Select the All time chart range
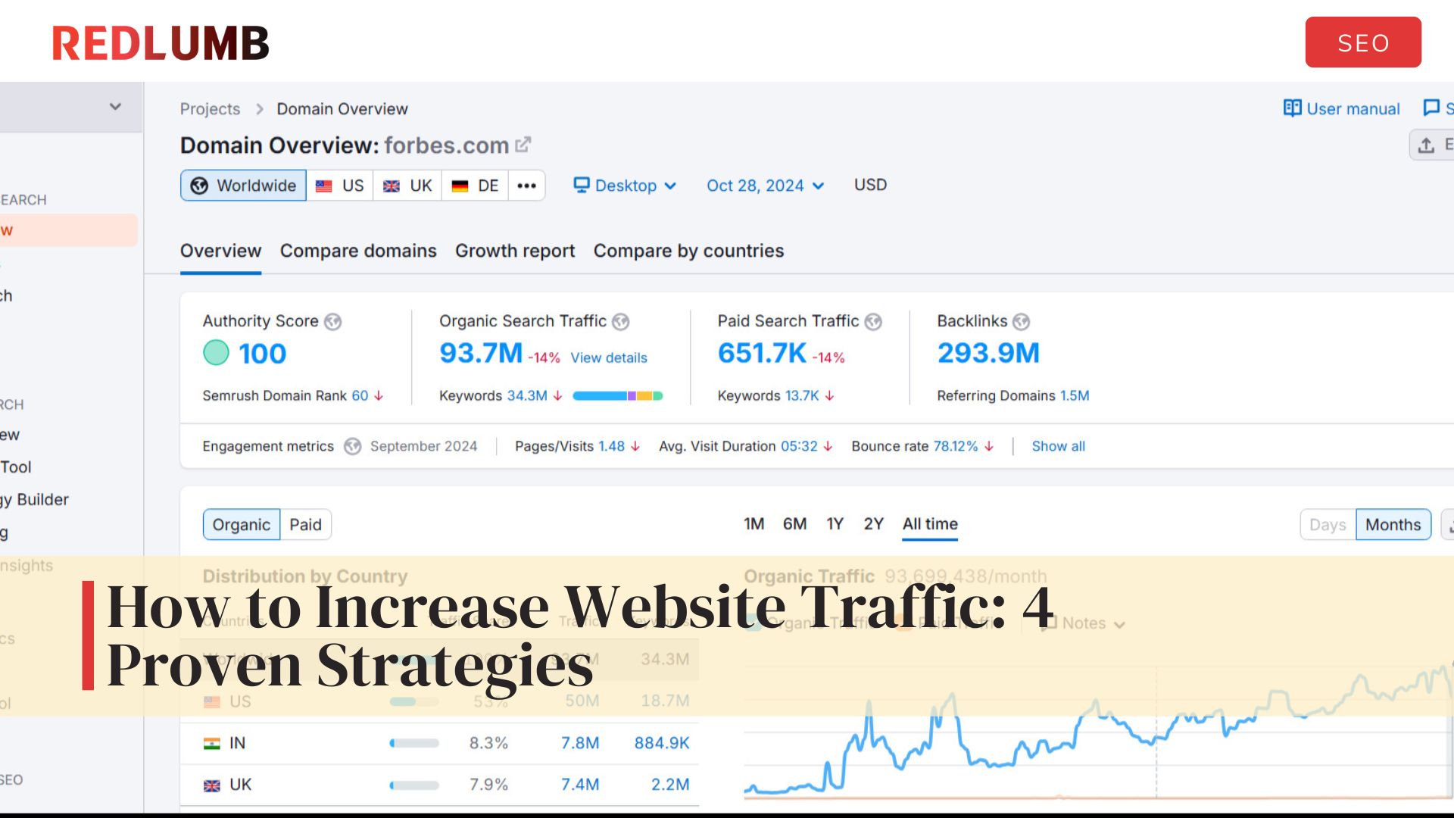 click(930, 523)
